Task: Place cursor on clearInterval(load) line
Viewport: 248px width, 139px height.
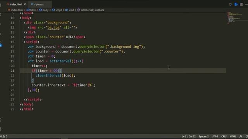Action: (x=55, y=76)
